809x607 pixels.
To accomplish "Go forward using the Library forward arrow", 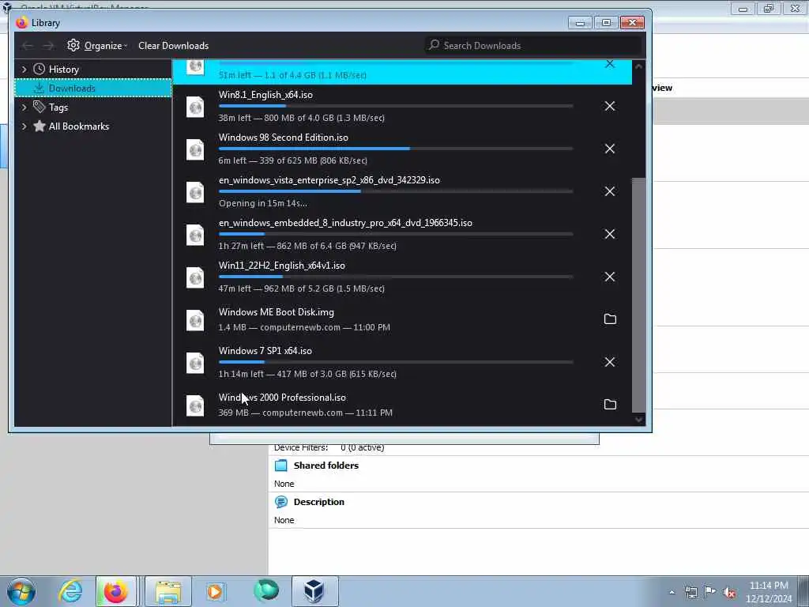I will click(x=48, y=46).
